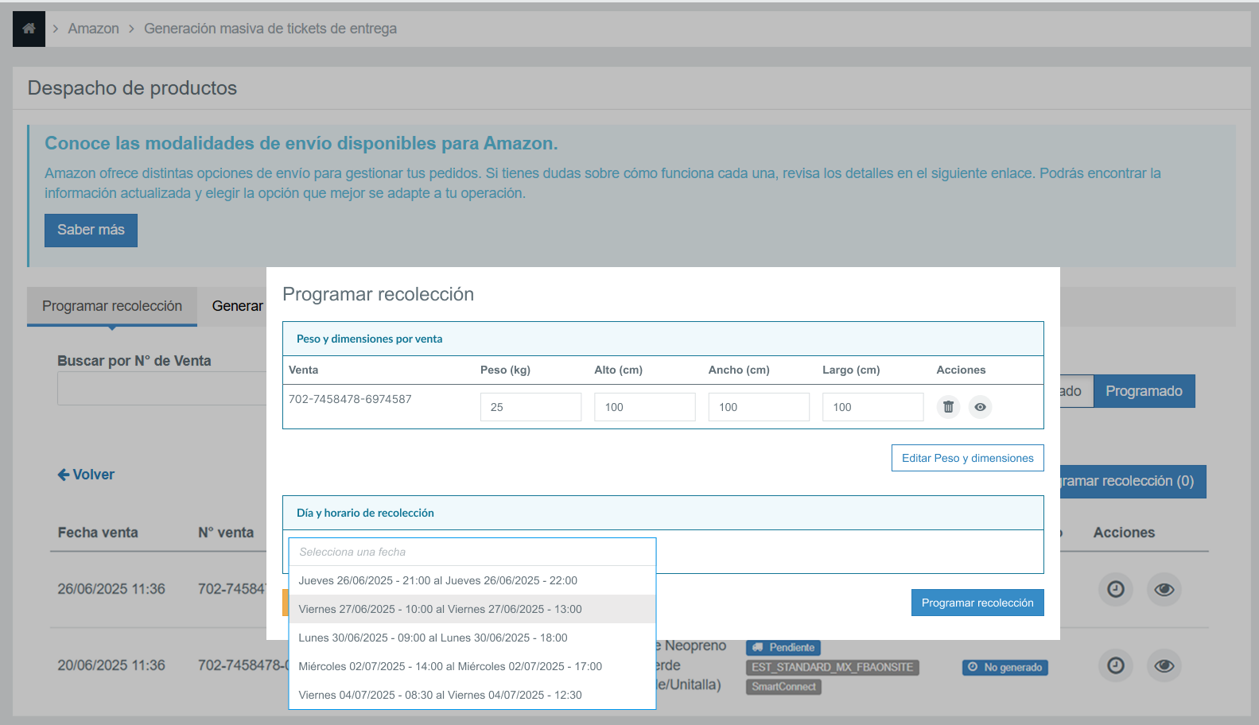The width and height of the screenshot is (1259, 725).
Task: Choose Viernes 04/07/2025 08:30 pickup slot
Action: [440, 695]
